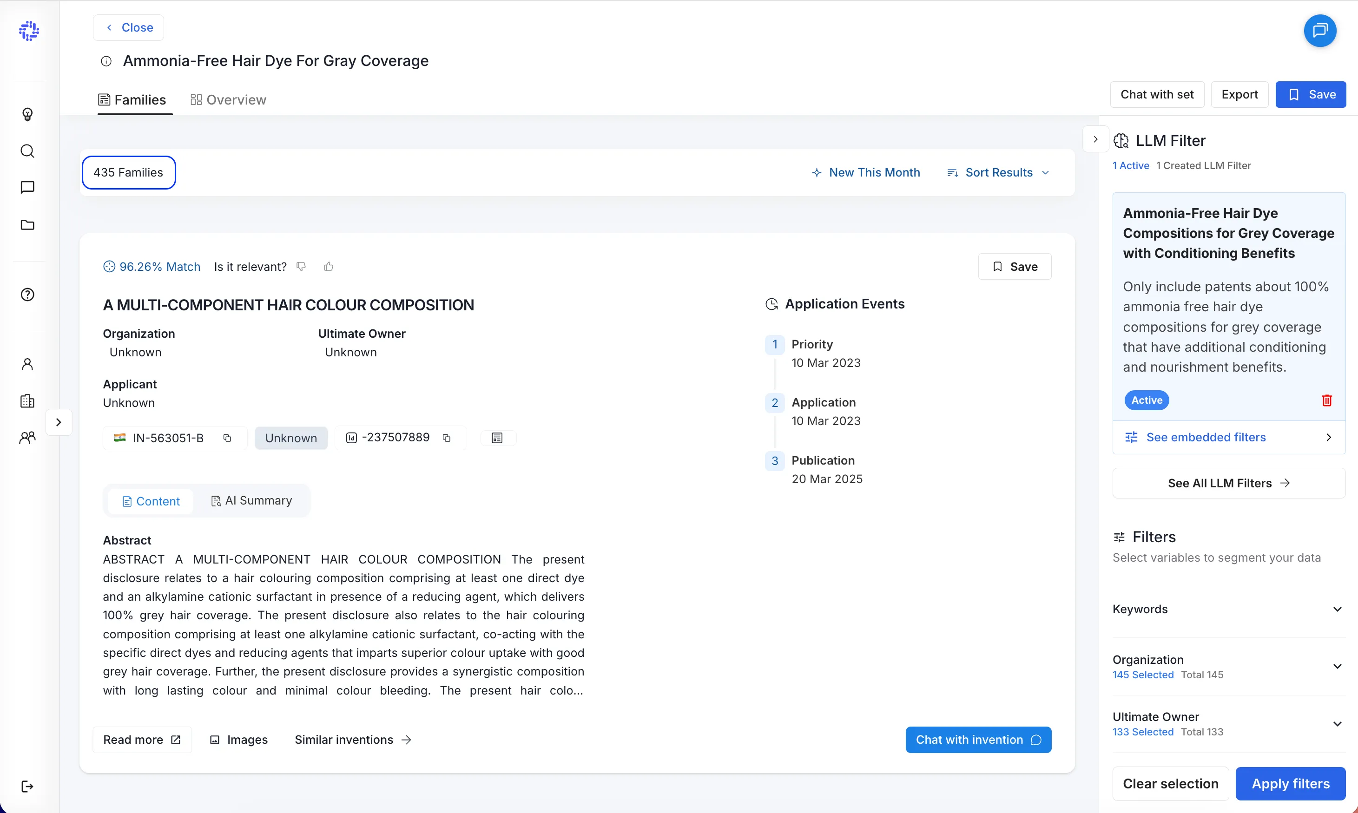Viewport: 1358px width, 813px height.
Task: Mark result as not relevant thumbs down
Action: (x=301, y=267)
